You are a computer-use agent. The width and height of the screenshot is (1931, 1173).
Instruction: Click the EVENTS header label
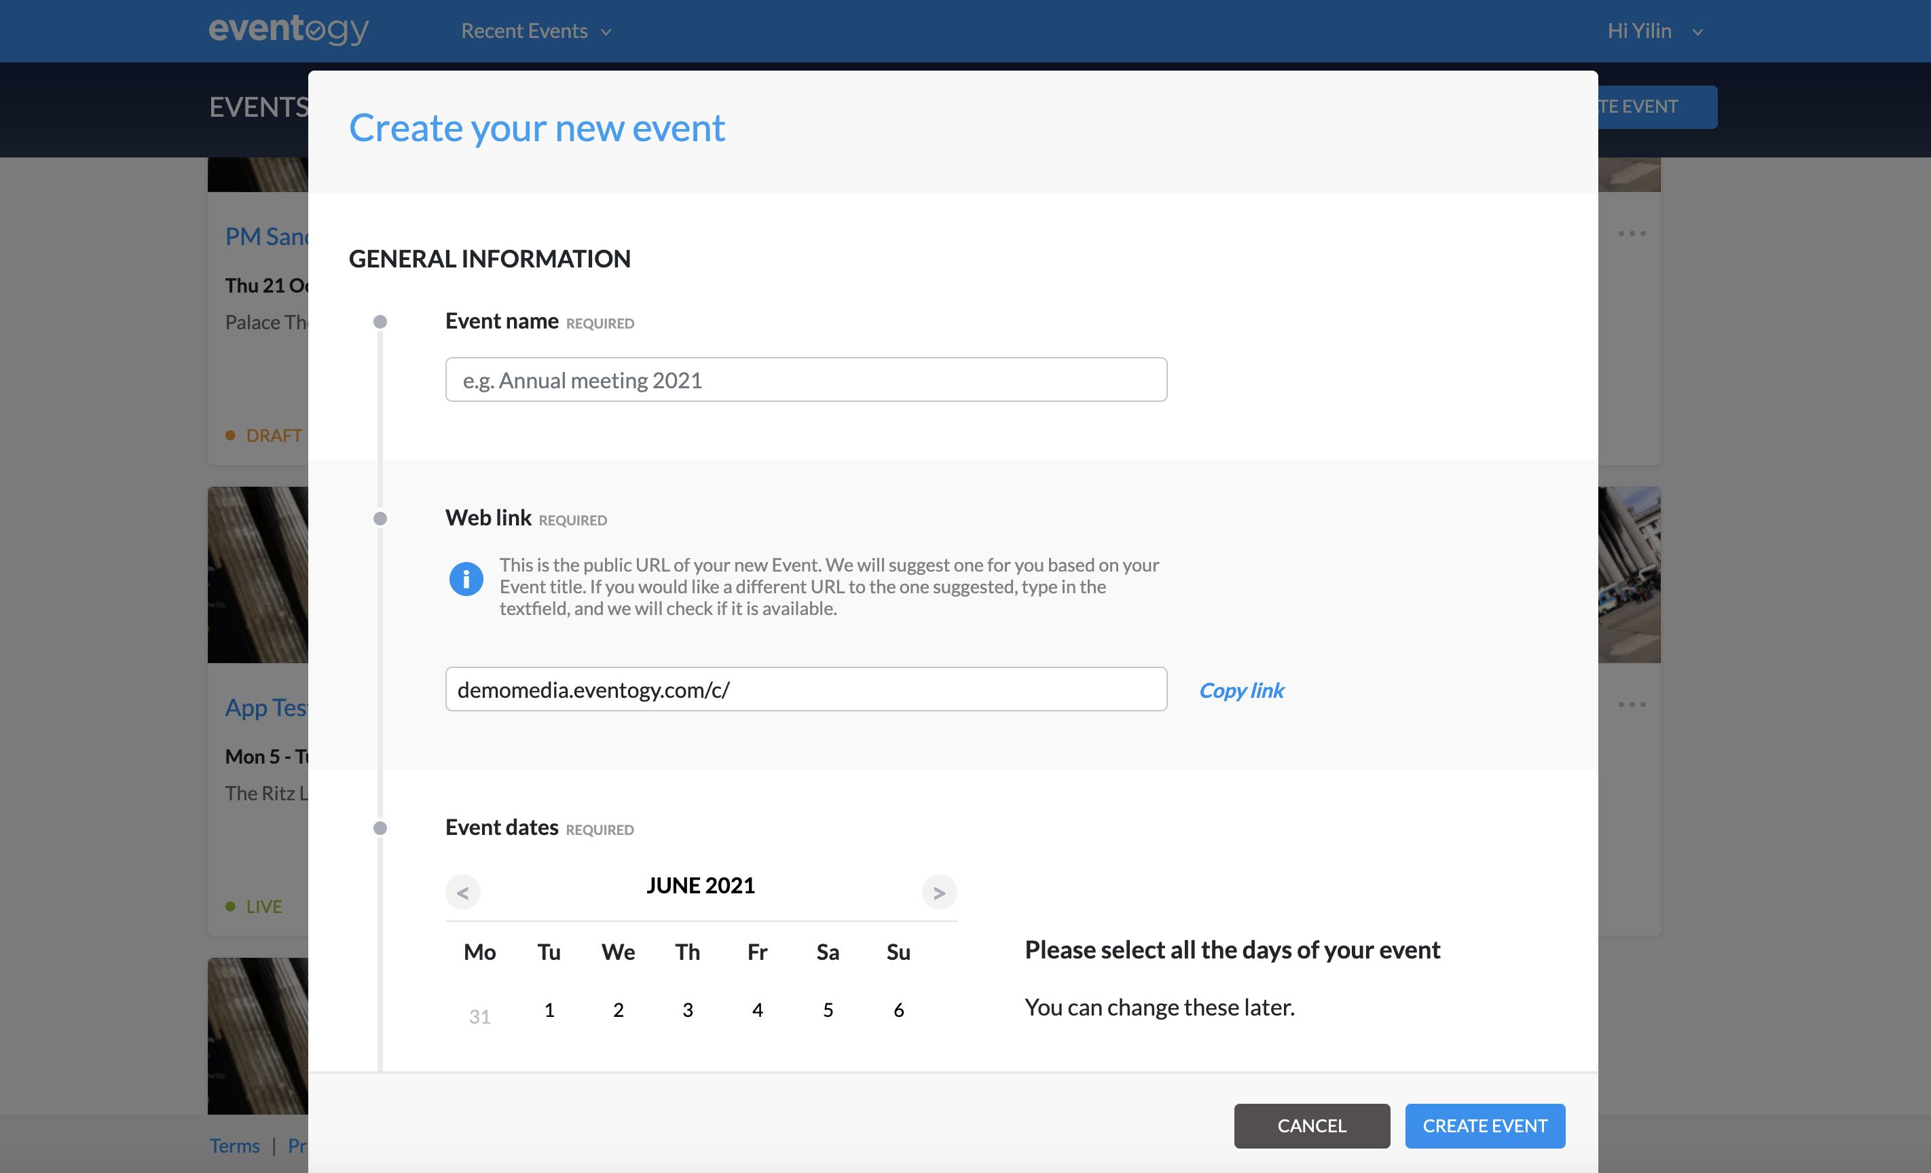[x=259, y=107]
